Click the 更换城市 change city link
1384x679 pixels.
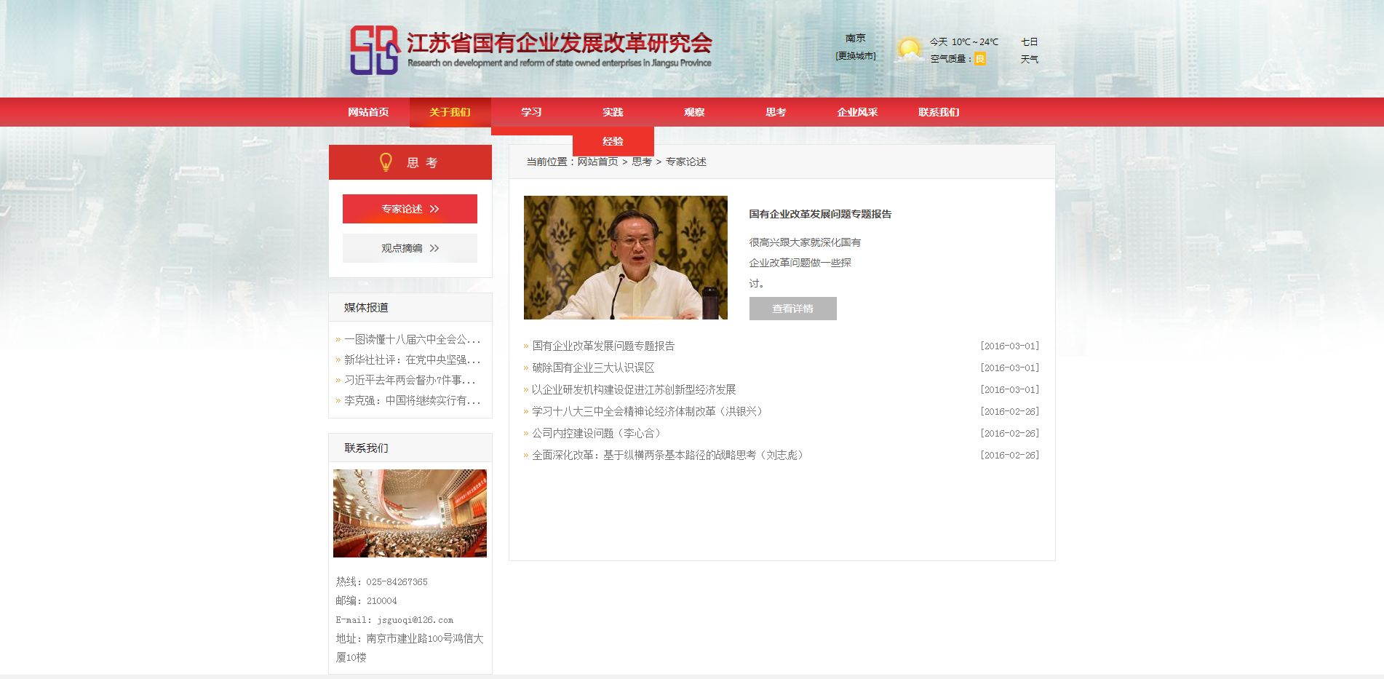pyautogui.click(x=855, y=56)
